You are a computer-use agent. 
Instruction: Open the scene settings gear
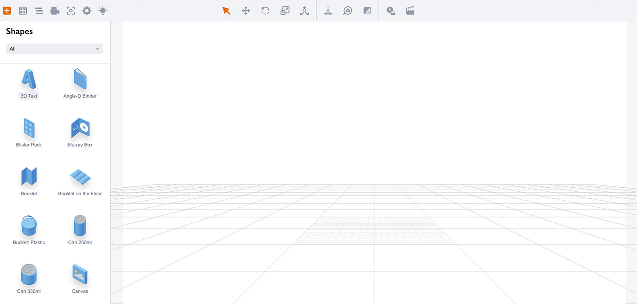tap(87, 10)
